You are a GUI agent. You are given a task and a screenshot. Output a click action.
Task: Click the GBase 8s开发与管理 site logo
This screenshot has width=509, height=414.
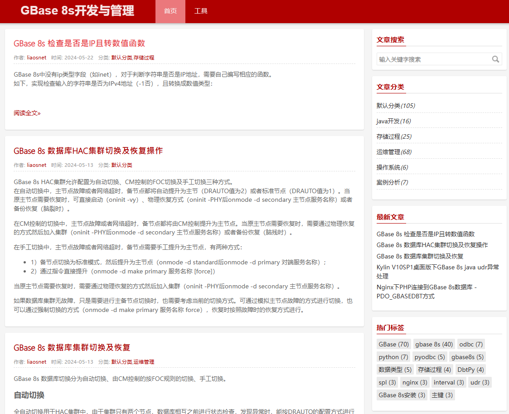click(x=77, y=10)
